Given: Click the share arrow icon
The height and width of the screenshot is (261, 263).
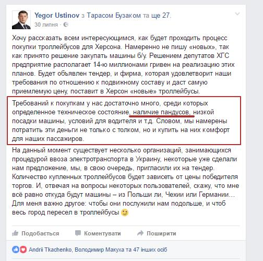Looking at the screenshot, I should 140,233.
